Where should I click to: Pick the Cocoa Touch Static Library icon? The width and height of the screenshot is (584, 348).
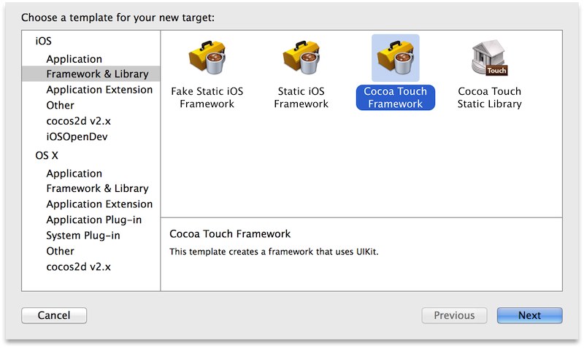pyautogui.click(x=489, y=58)
